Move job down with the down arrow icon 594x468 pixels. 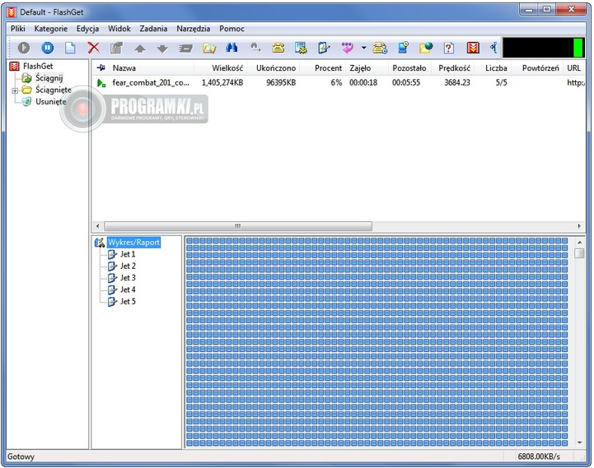point(162,49)
